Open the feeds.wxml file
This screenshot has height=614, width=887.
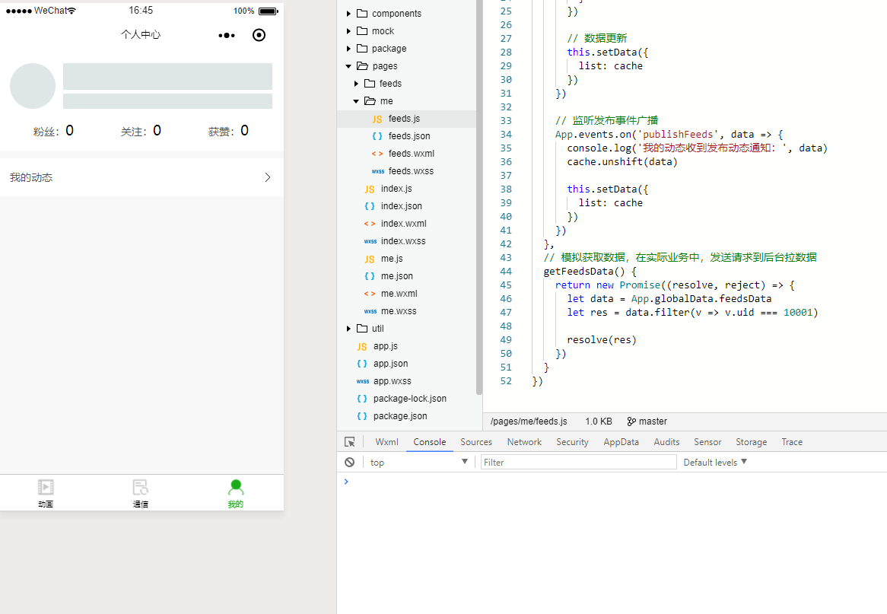[411, 154]
